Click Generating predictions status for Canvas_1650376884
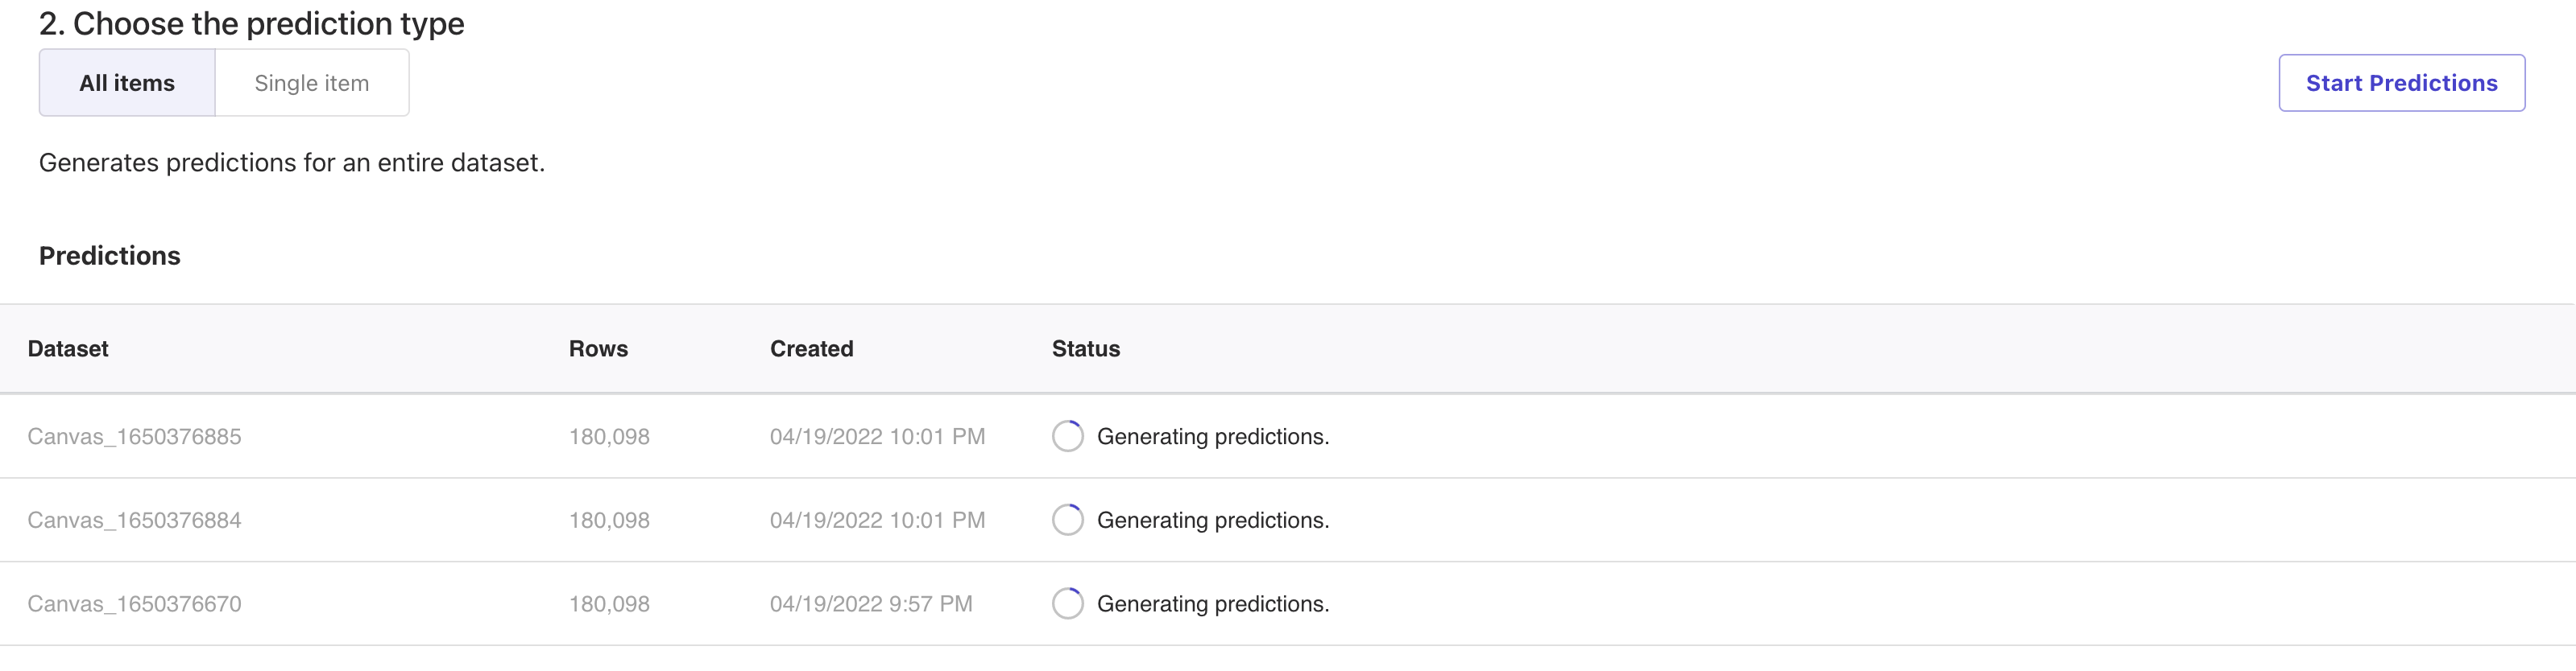Image resolution: width=2576 pixels, height=671 pixels. point(1212,521)
